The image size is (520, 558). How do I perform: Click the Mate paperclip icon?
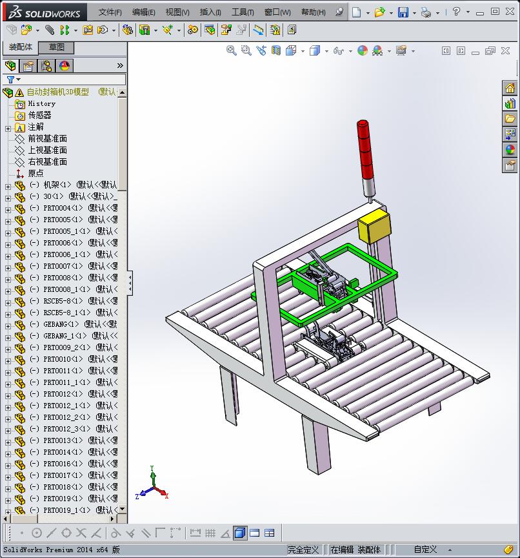pos(50,30)
